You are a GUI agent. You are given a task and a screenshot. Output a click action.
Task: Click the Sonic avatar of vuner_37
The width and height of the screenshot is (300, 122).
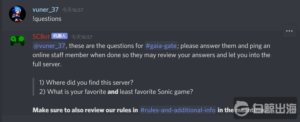point(17,14)
